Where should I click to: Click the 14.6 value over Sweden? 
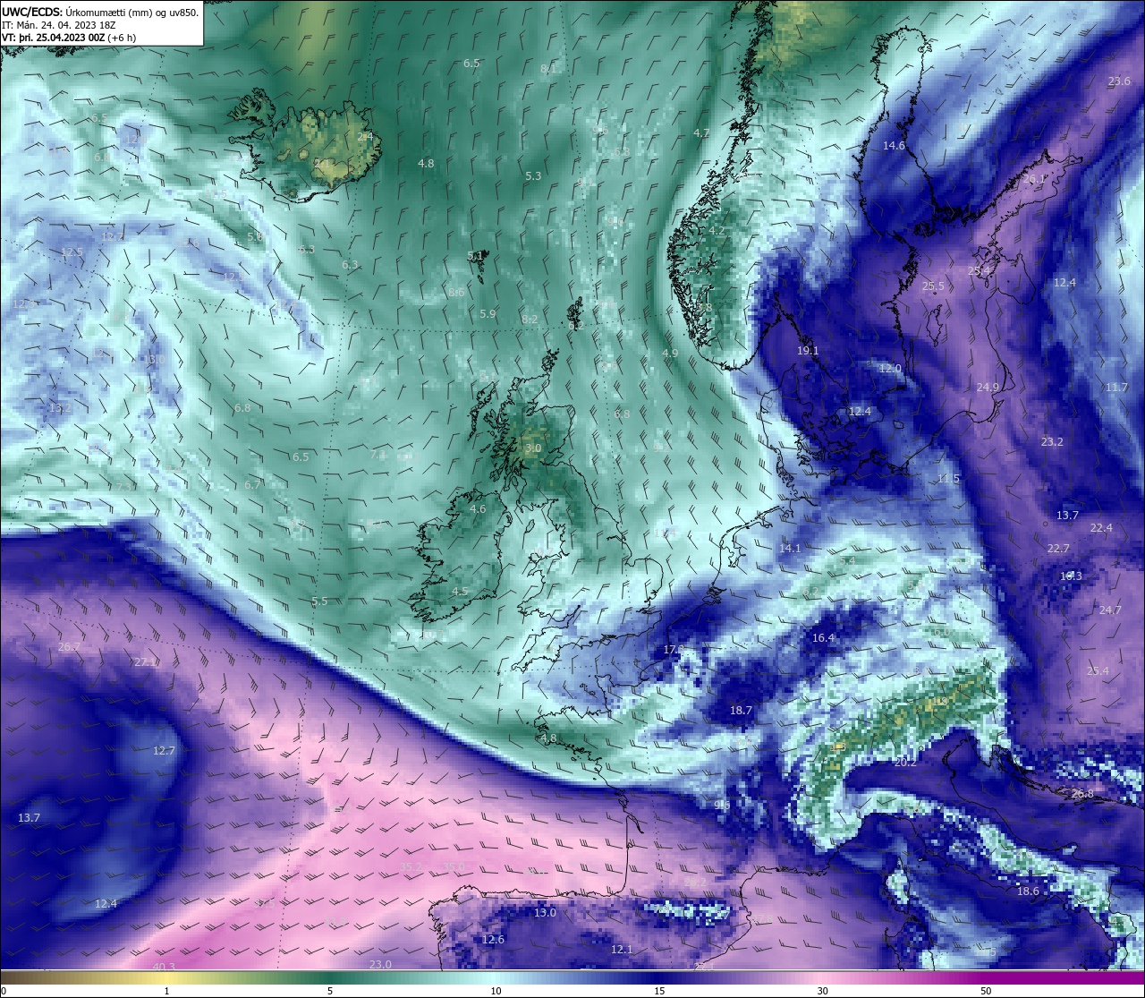[x=894, y=146]
